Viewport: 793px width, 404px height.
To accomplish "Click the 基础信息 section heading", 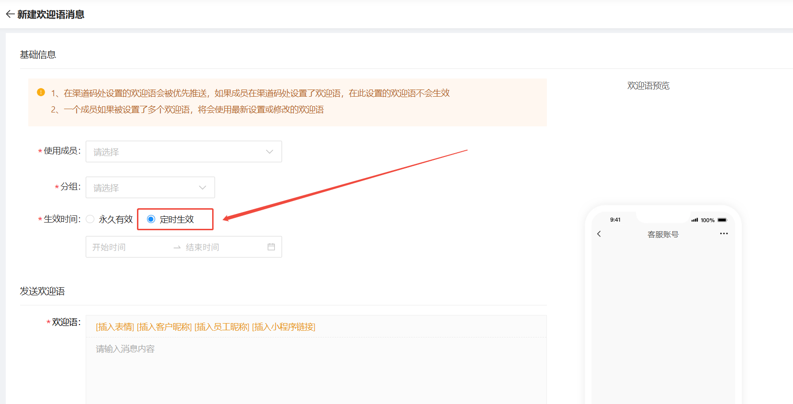I will pyautogui.click(x=38, y=55).
